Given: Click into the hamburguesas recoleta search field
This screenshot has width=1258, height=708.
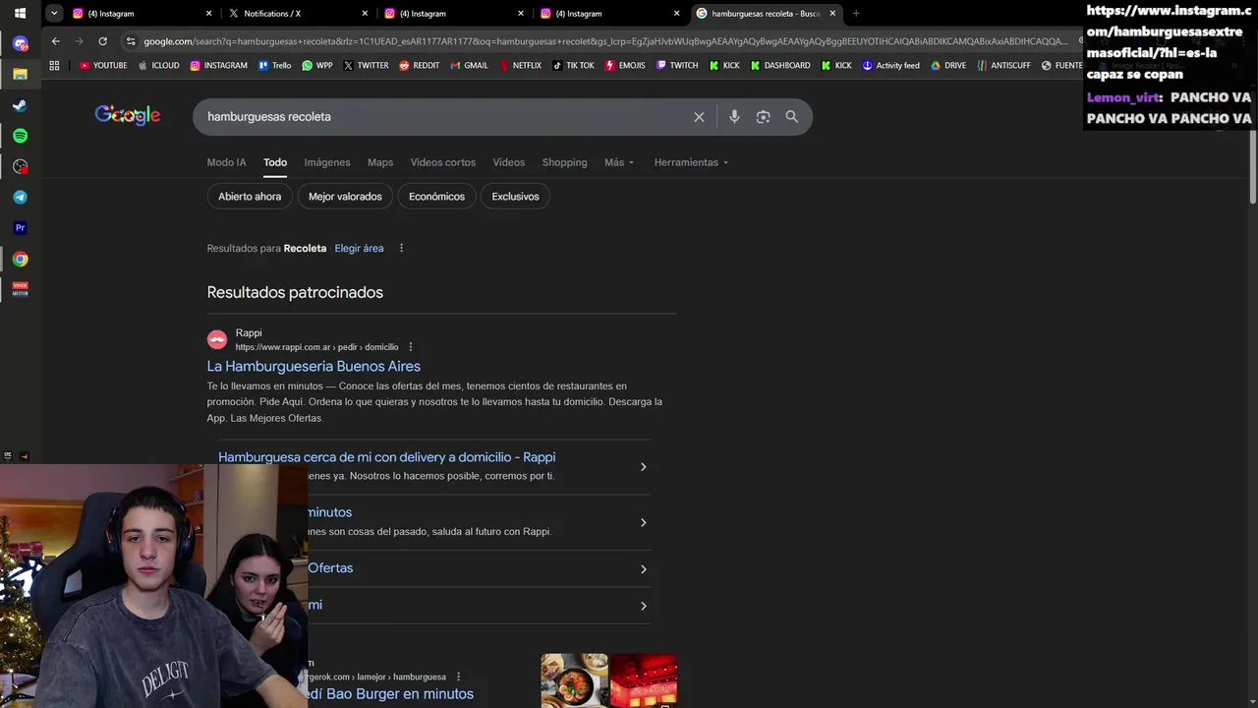Looking at the screenshot, I should (442, 117).
